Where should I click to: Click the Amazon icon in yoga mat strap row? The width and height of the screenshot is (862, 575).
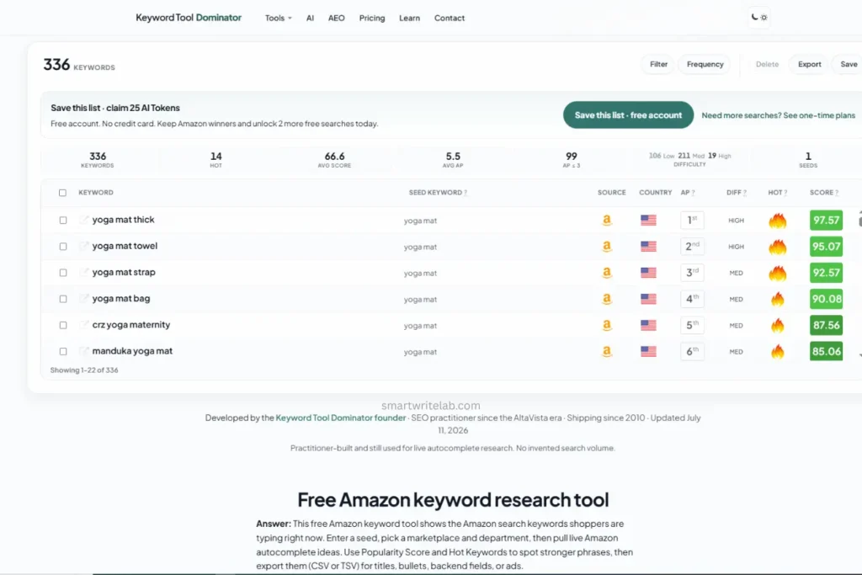[607, 274]
